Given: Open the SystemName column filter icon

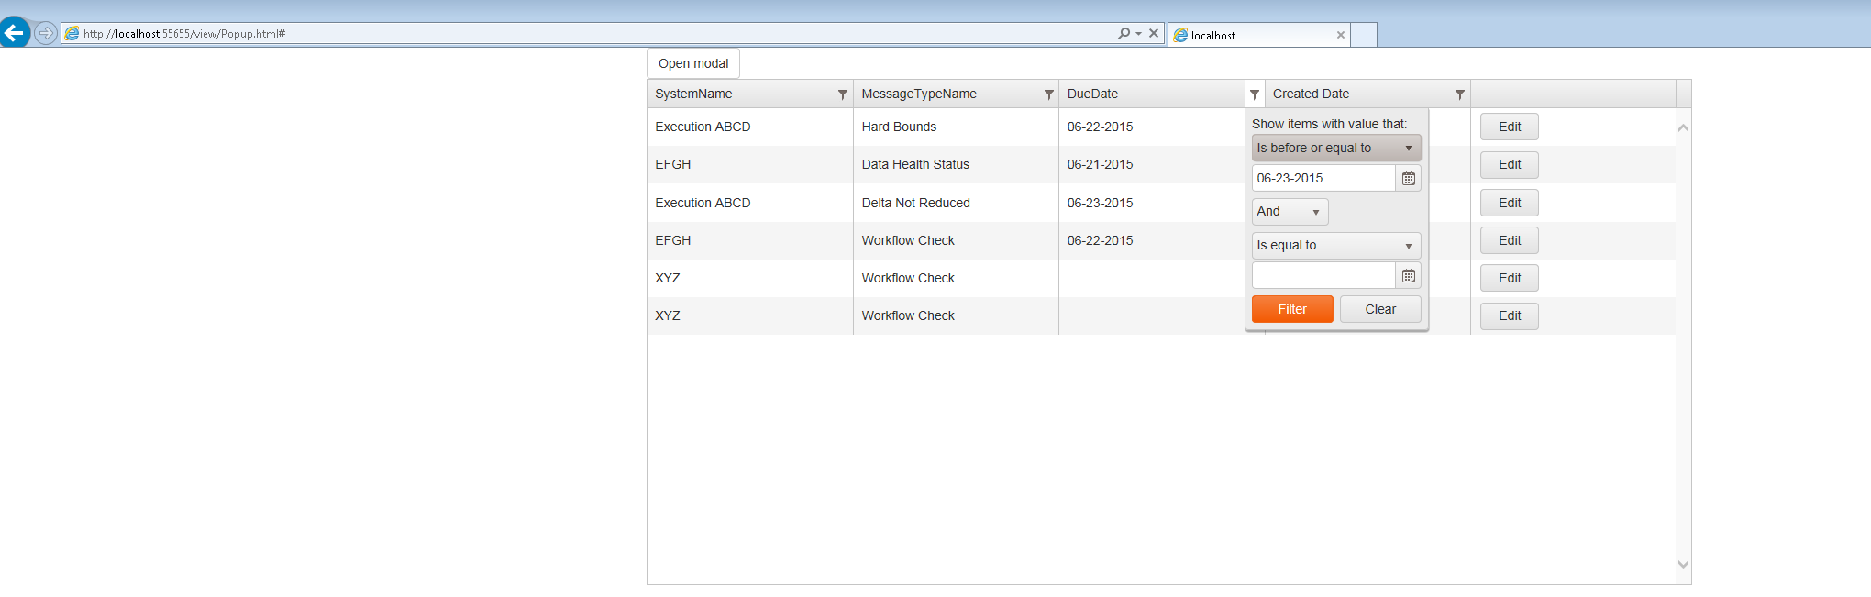Looking at the screenshot, I should pyautogui.click(x=842, y=94).
